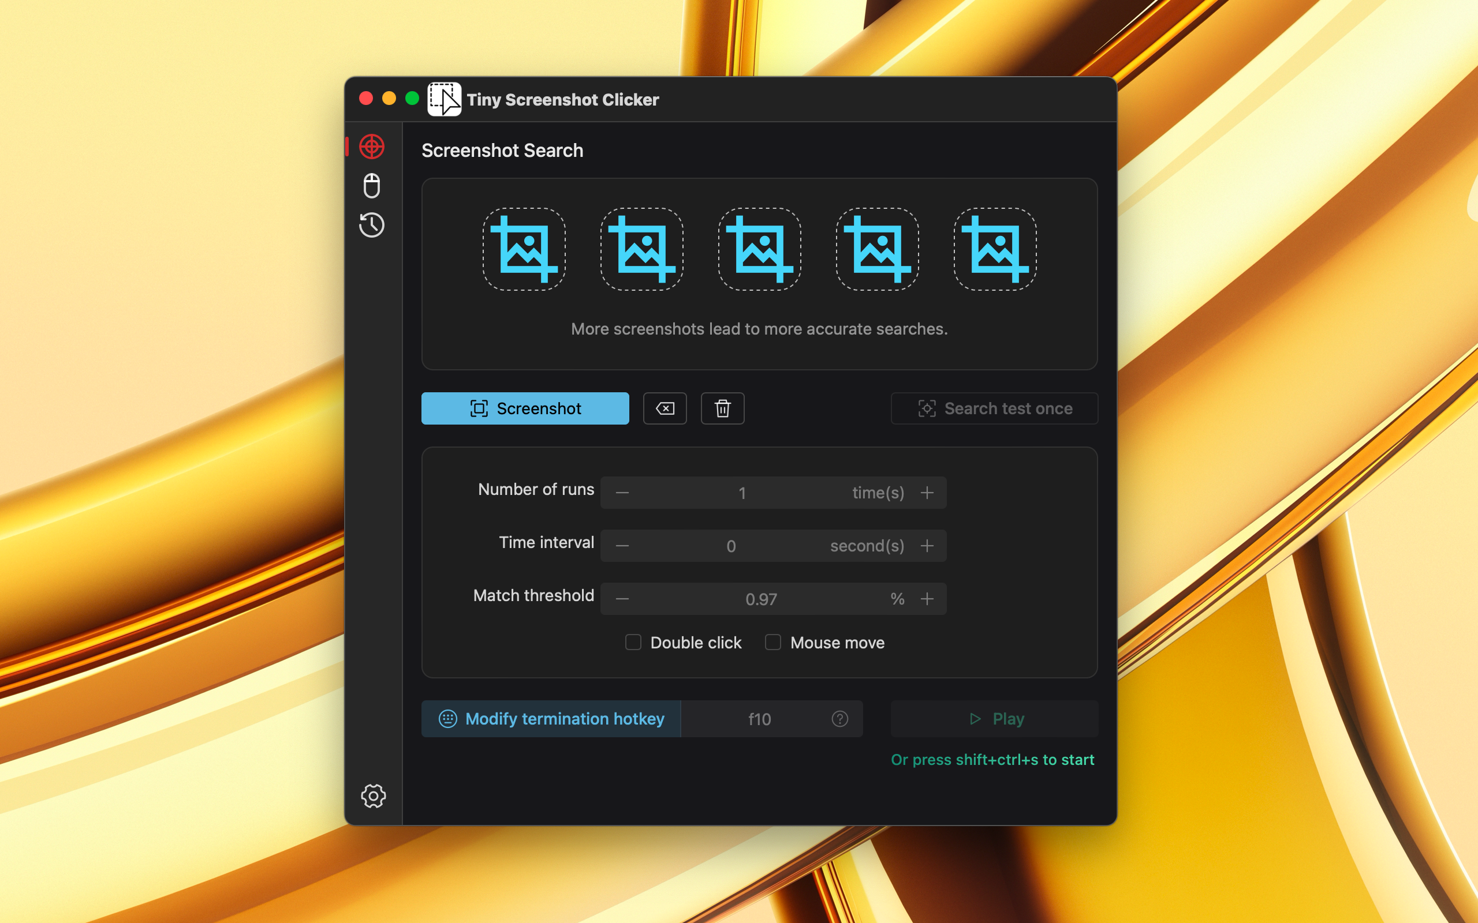Click the delete/trash screenshot icon
Screen dimensions: 1478x923
(722, 407)
